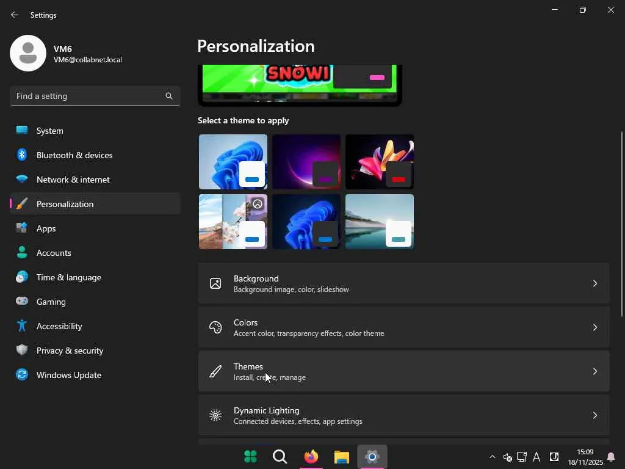
Task: Click the Gaming controller icon in sidebar
Action: pyautogui.click(x=22, y=301)
